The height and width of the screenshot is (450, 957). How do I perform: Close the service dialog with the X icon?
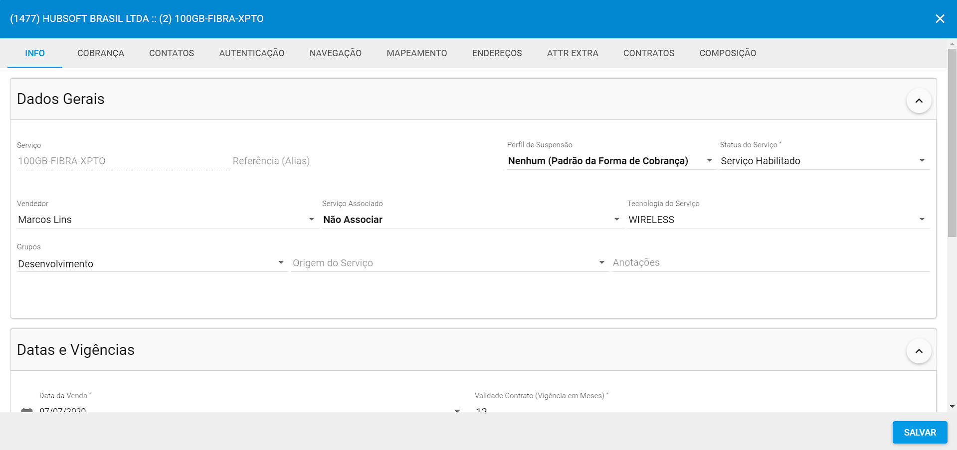(x=940, y=19)
